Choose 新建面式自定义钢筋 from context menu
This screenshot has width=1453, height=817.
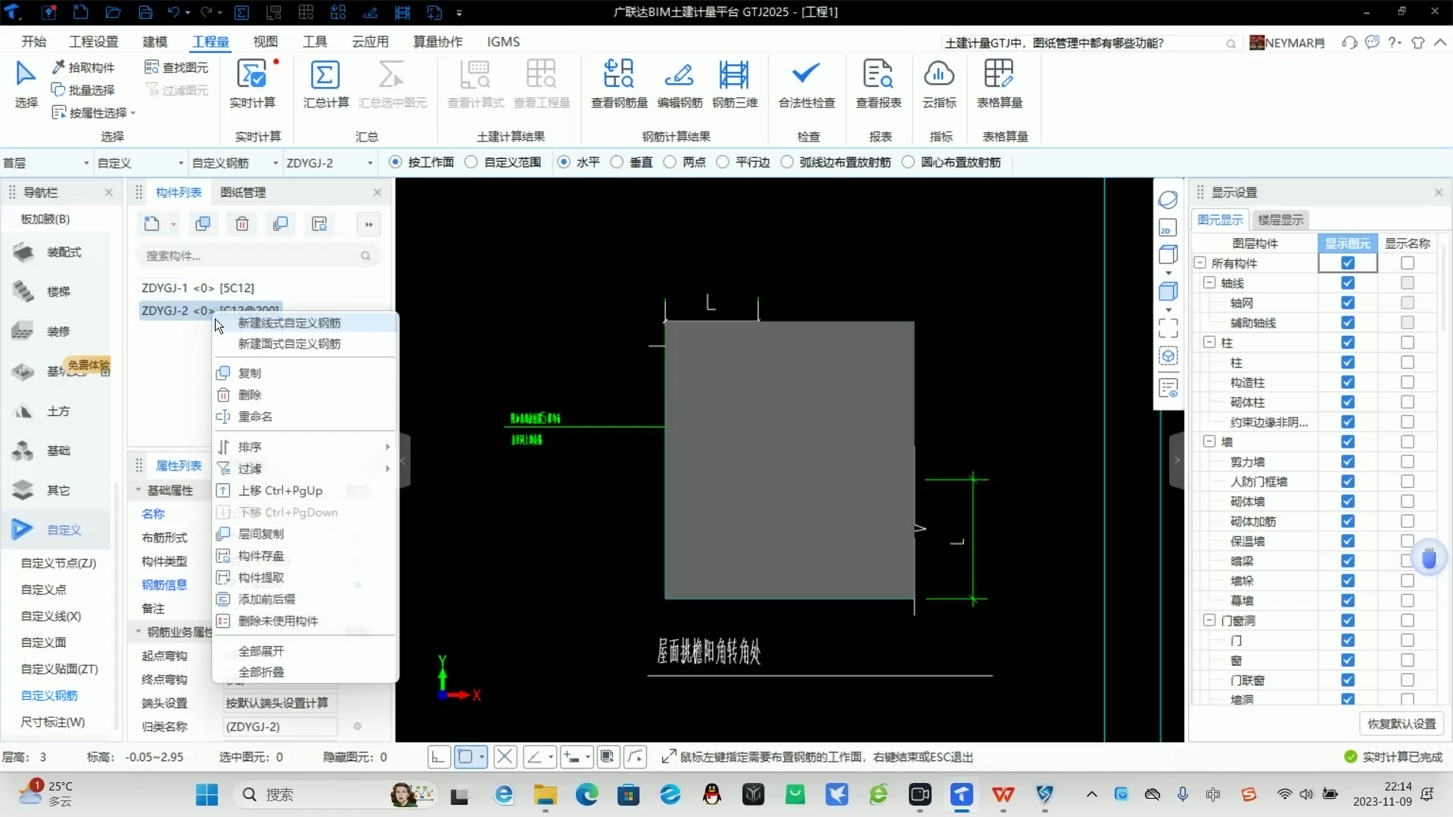(289, 343)
